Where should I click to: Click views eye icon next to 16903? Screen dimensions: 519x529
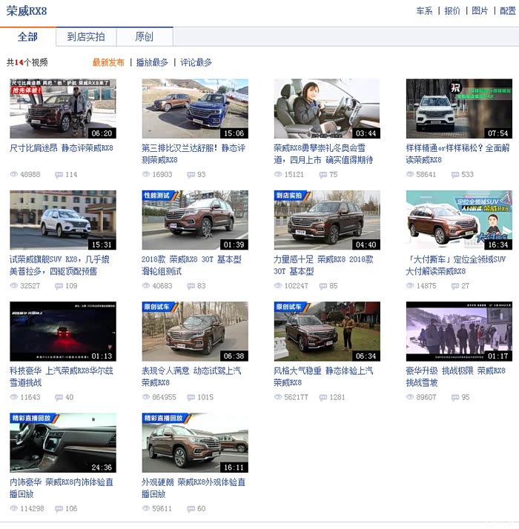[x=146, y=174]
